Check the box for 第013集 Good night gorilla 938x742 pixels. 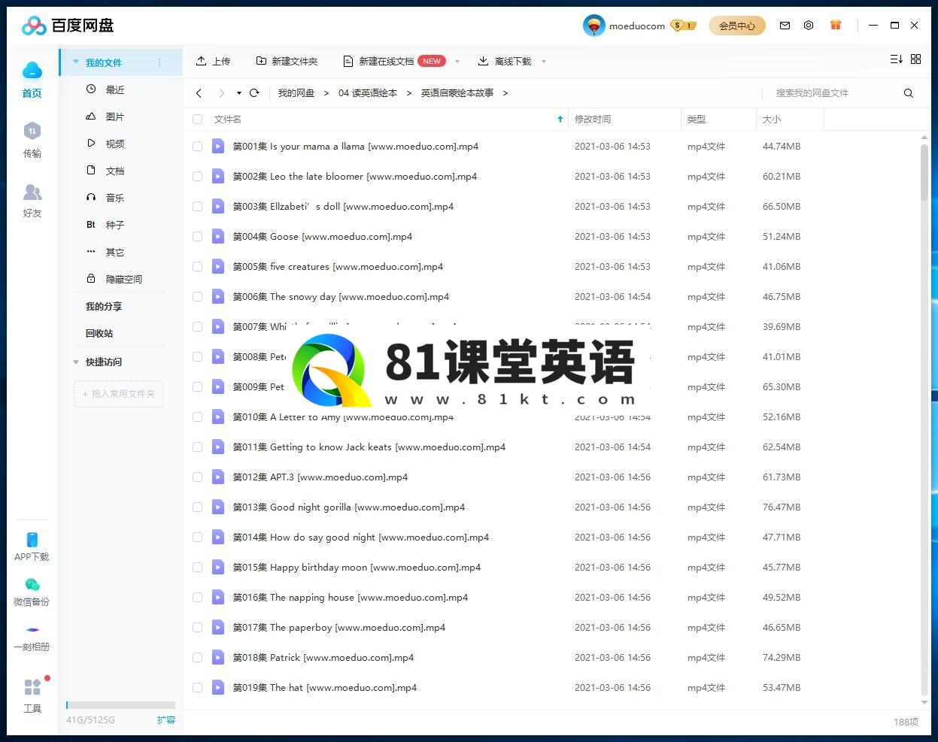click(198, 507)
